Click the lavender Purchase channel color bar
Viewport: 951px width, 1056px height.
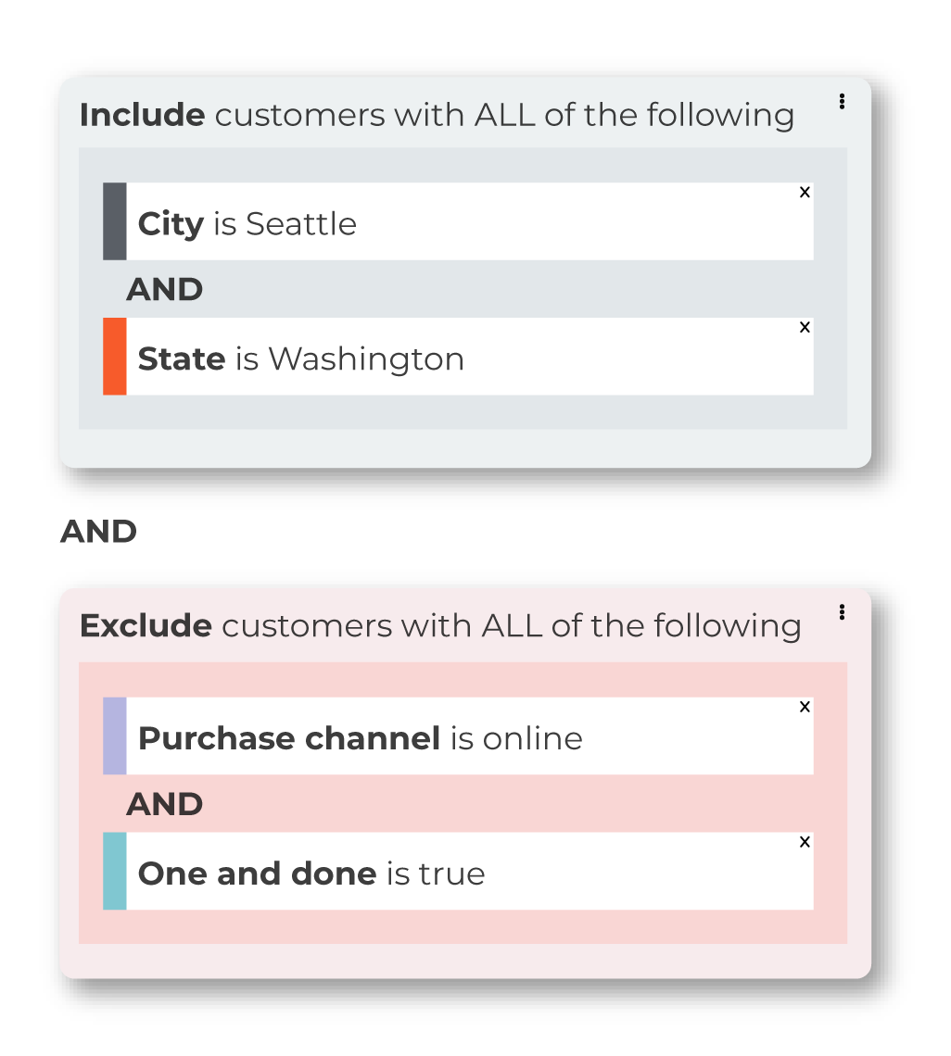115,735
